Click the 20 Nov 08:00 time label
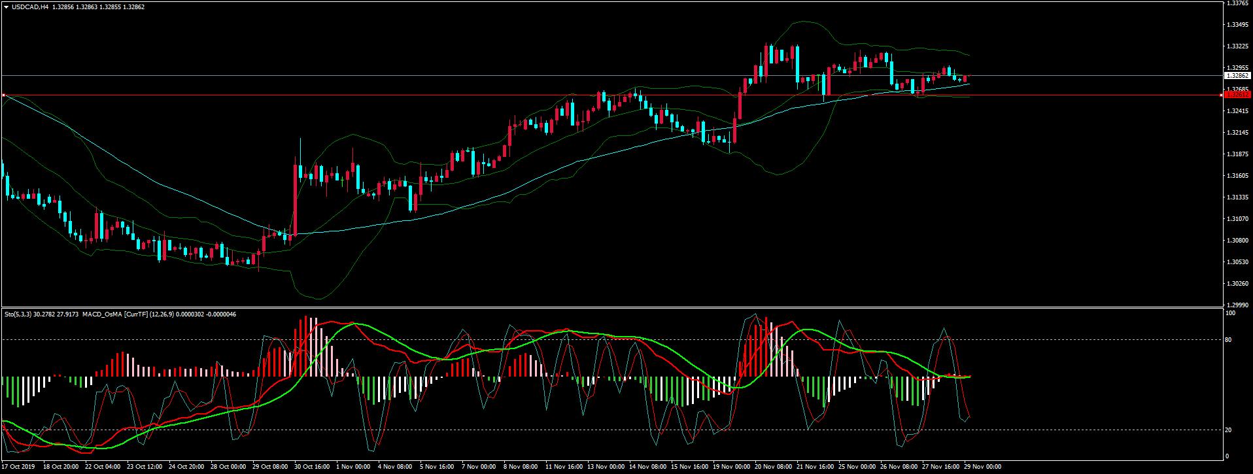This screenshot has height=474, width=1253. [x=773, y=467]
